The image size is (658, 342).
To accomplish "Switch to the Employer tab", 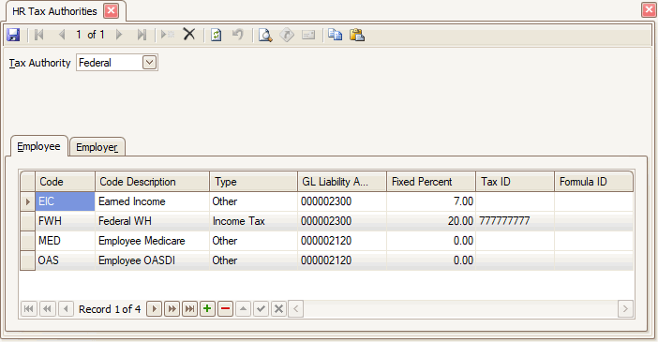I will [97, 147].
